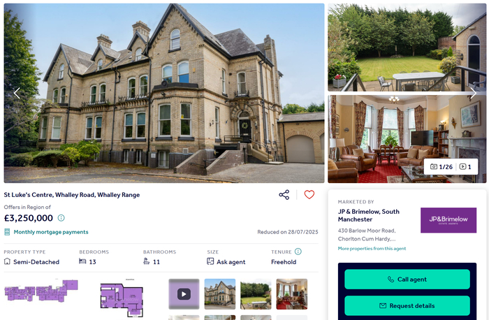Play the property video thumbnail
Screen dimensions: 489x320
pyautogui.click(x=184, y=294)
